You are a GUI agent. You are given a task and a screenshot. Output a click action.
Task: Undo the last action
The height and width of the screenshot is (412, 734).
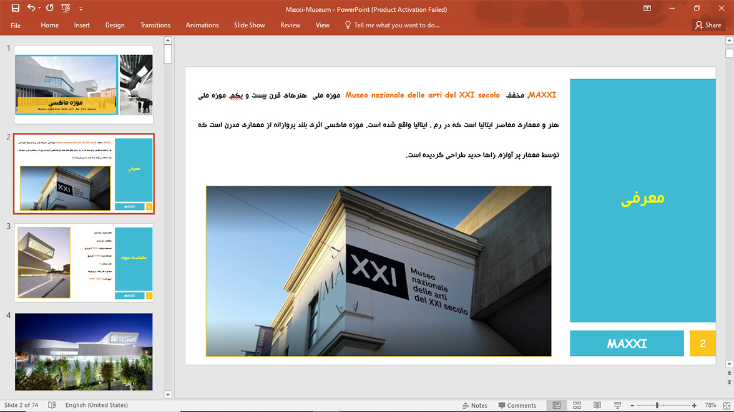coord(31,8)
